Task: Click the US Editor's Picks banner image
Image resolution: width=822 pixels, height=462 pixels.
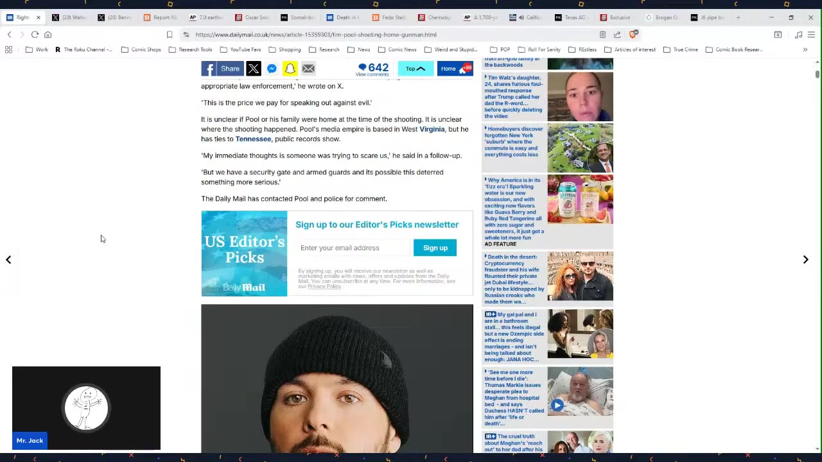Action: [x=244, y=253]
